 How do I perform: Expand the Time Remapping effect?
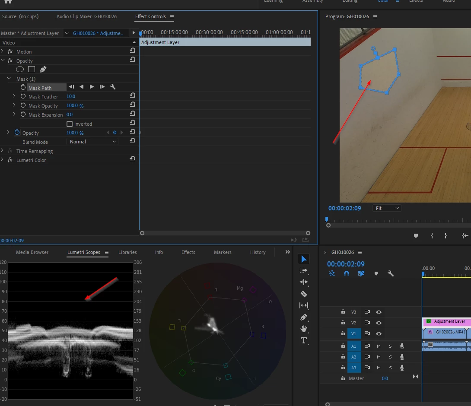pos(3,151)
